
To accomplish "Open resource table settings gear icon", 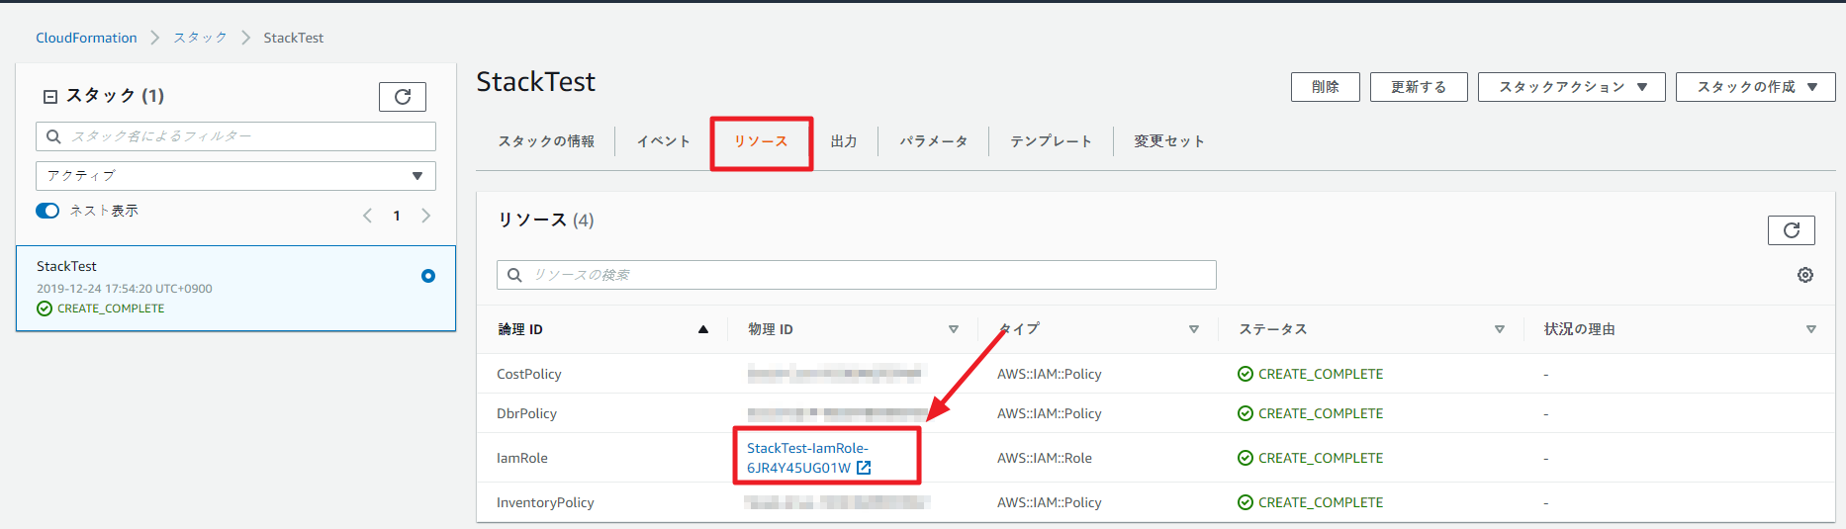I will tap(1804, 275).
